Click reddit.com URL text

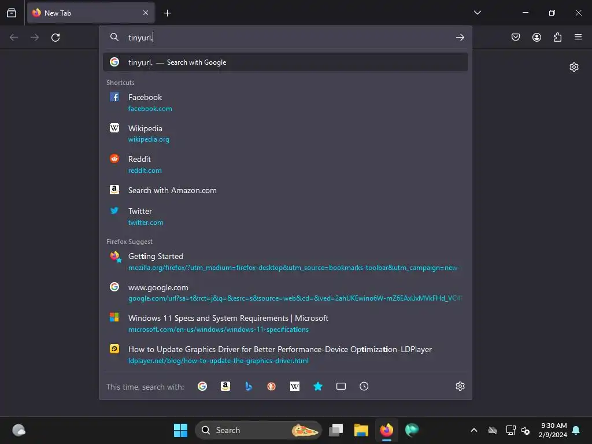click(x=145, y=171)
